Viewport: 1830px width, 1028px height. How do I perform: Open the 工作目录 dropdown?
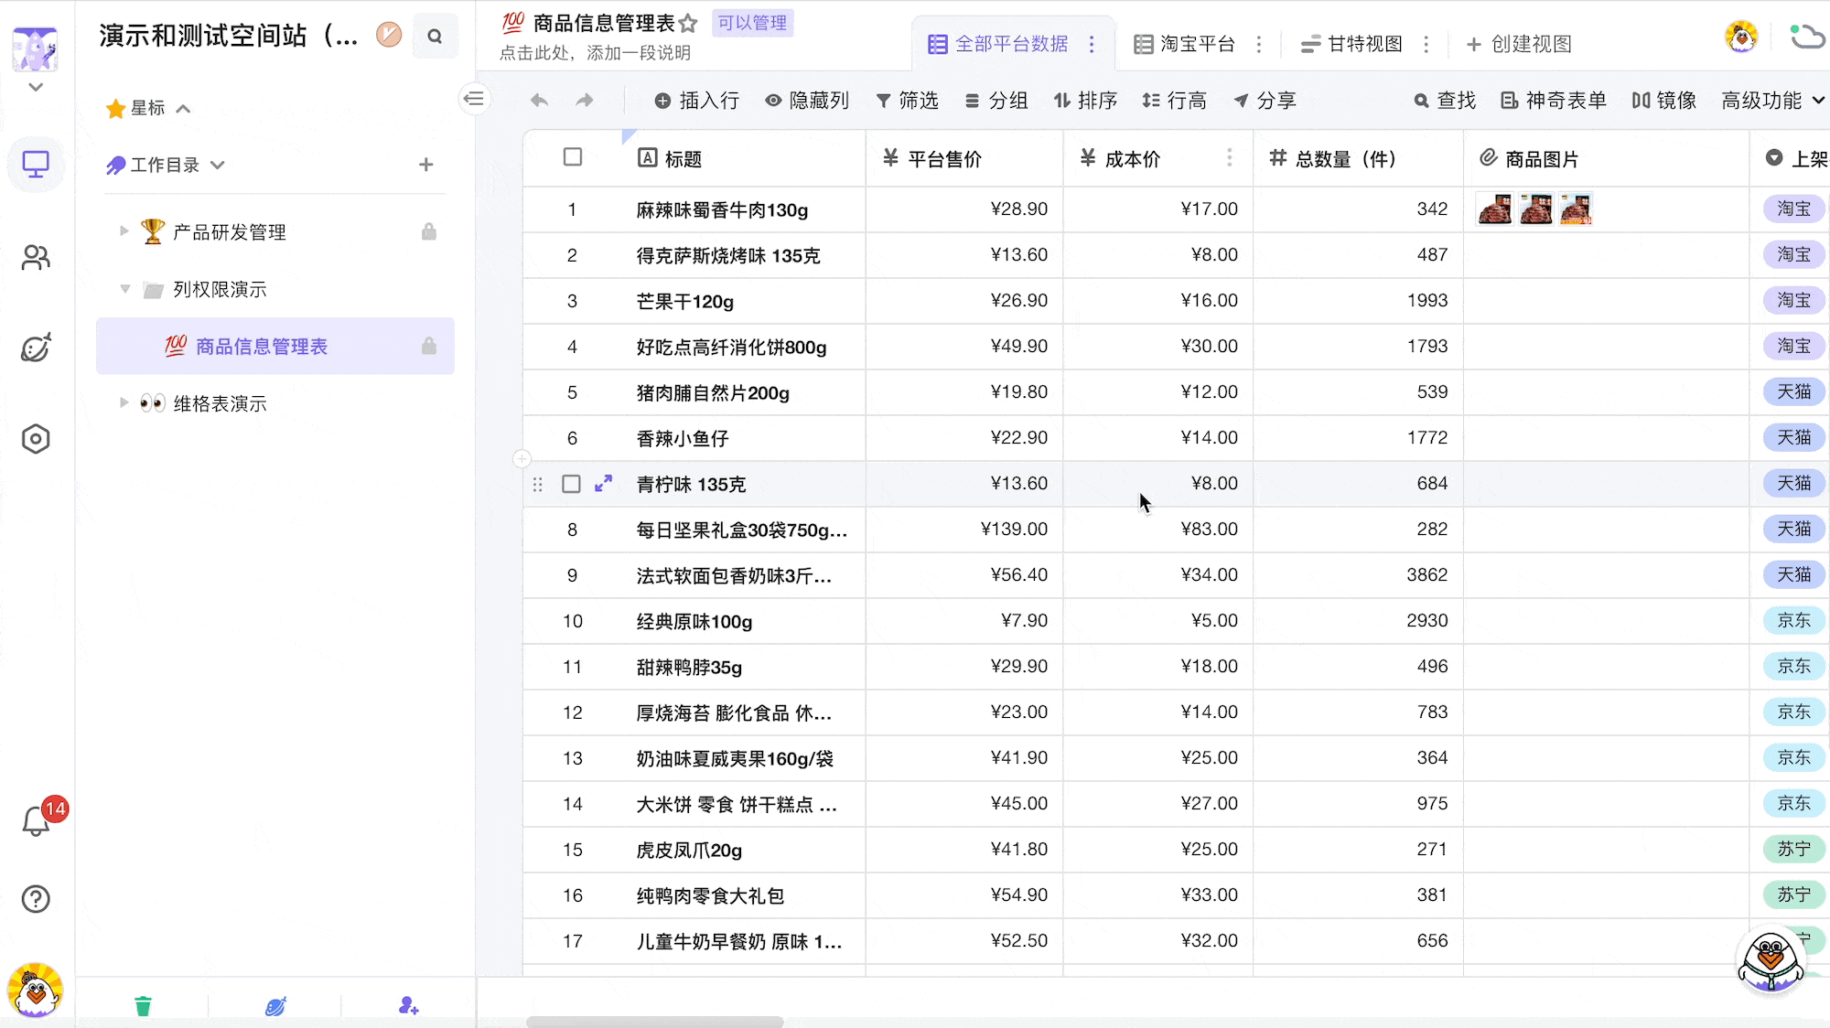tap(218, 165)
